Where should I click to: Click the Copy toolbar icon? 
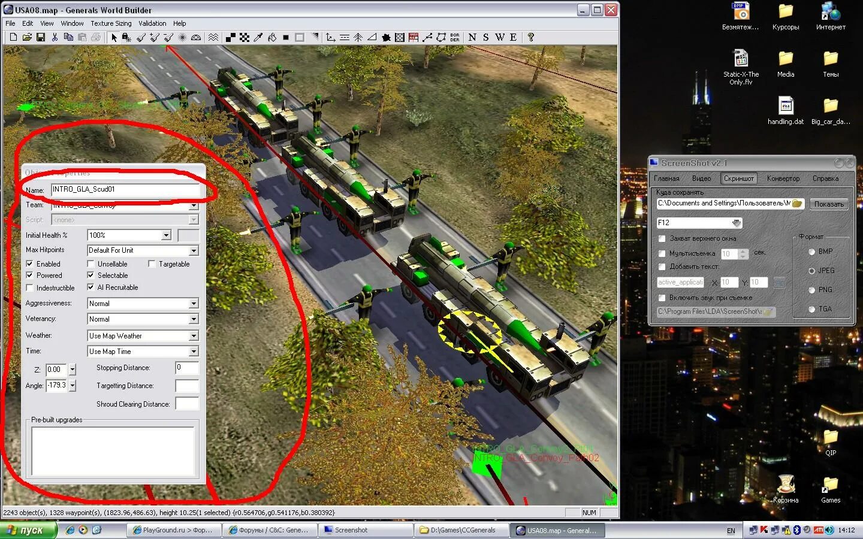[68, 37]
